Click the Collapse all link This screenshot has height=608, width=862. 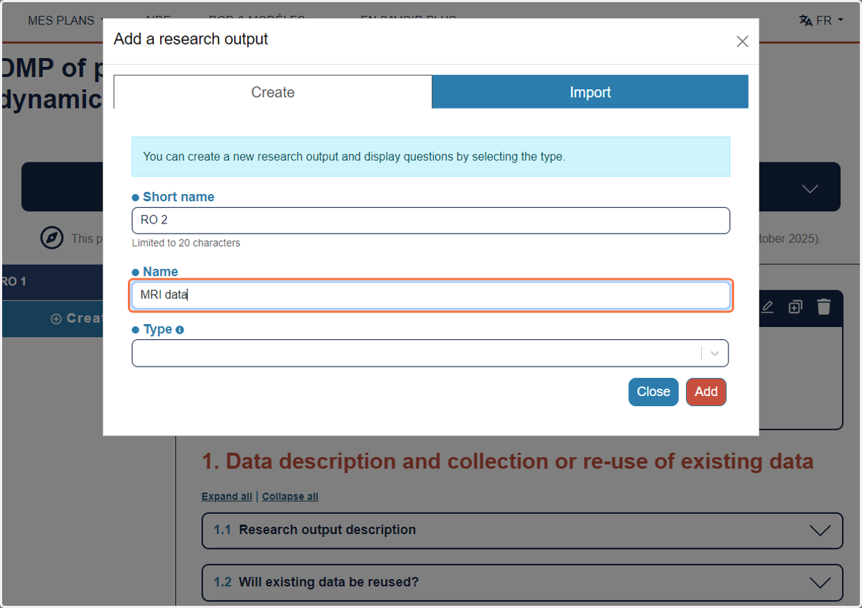tap(290, 497)
